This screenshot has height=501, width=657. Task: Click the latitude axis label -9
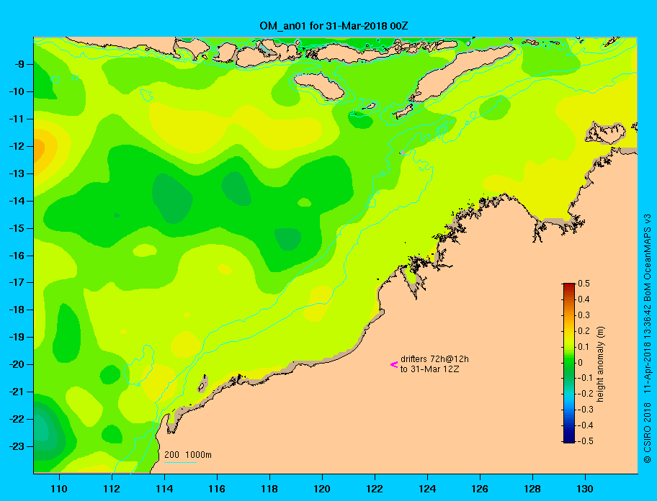tap(19, 65)
